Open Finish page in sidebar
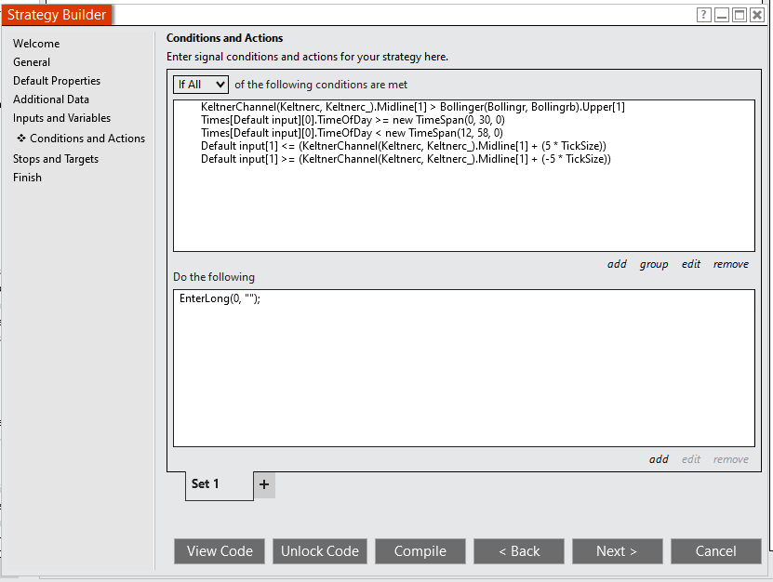The image size is (773, 582). 28,178
